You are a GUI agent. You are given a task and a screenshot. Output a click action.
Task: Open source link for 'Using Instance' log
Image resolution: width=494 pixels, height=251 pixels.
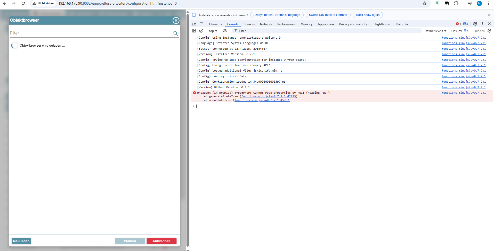tap(464, 38)
